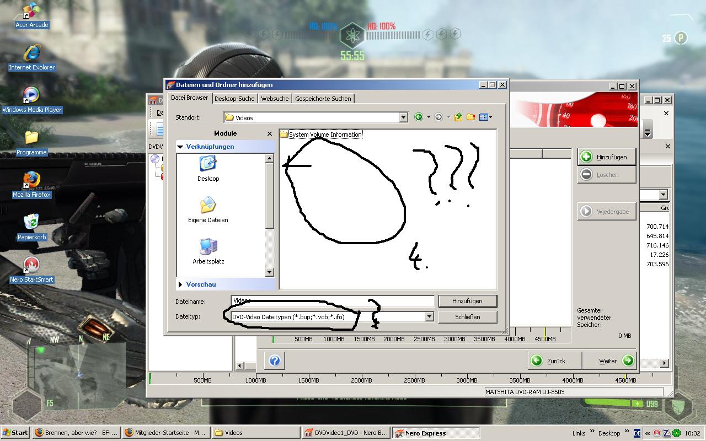Image resolution: width=706 pixels, height=441 pixels.
Task: Open the Dateityp file type dropdown
Action: coord(429,317)
